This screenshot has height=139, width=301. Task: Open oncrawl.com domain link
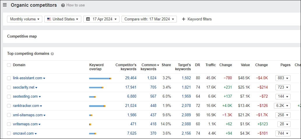point(23,133)
